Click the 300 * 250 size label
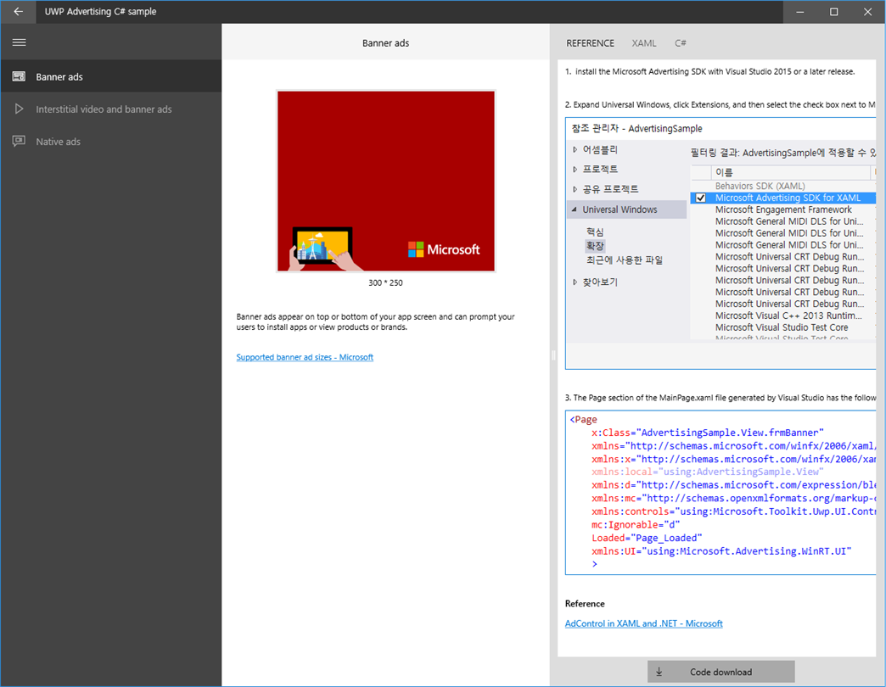The width and height of the screenshot is (886, 687). coord(385,282)
